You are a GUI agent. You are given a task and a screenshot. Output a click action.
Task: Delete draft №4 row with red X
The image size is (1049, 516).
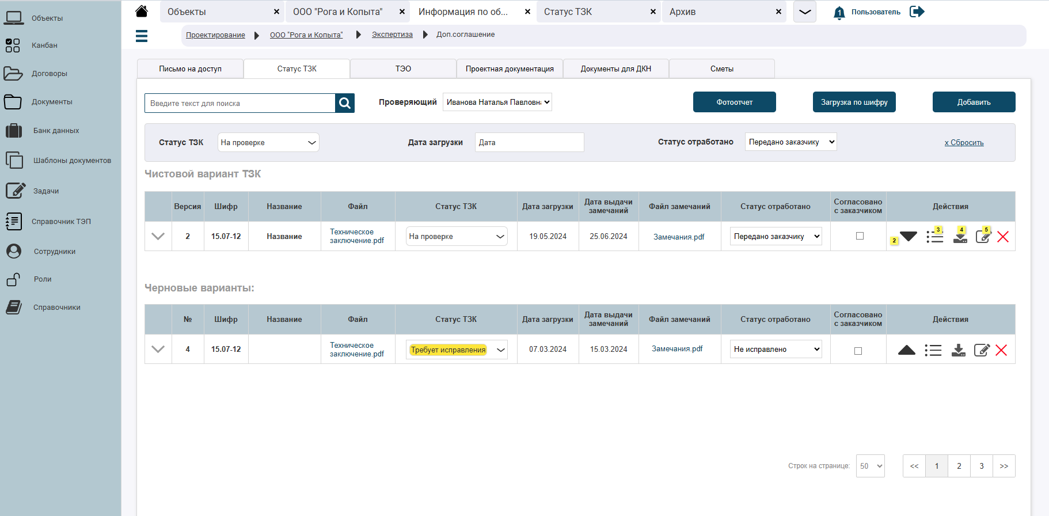coord(1001,350)
